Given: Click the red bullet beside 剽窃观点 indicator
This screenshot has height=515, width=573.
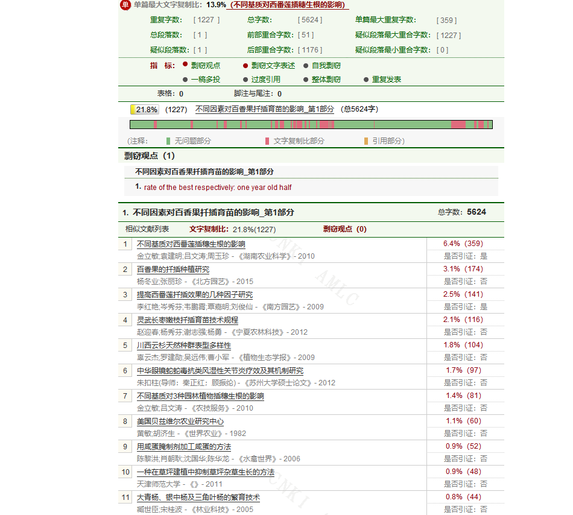Looking at the screenshot, I should (185, 65).
